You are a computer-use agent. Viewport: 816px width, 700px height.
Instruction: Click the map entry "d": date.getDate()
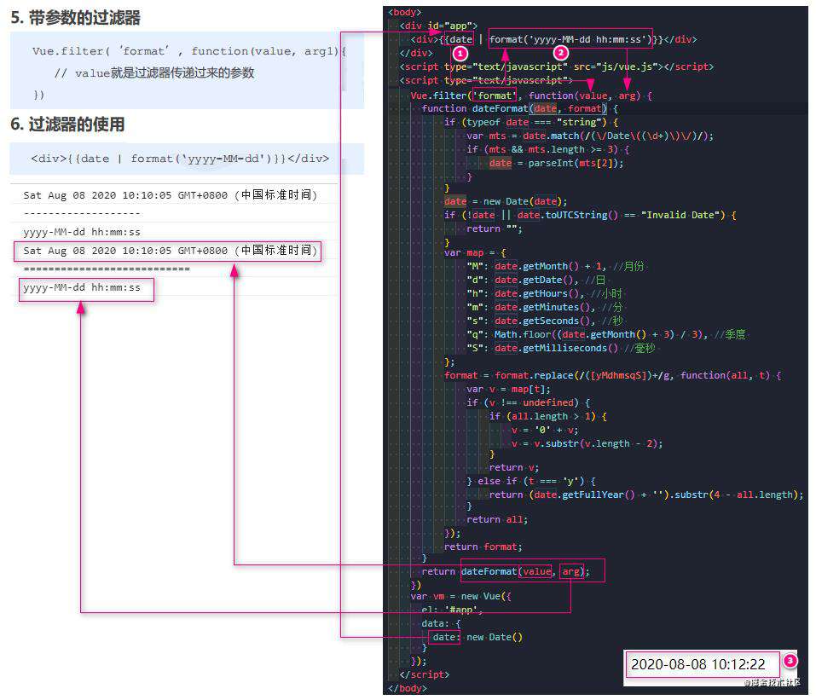[536, 280]
